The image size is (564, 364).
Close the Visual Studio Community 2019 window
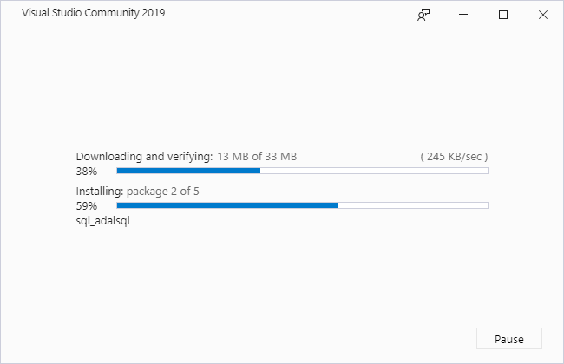(543, 15)
